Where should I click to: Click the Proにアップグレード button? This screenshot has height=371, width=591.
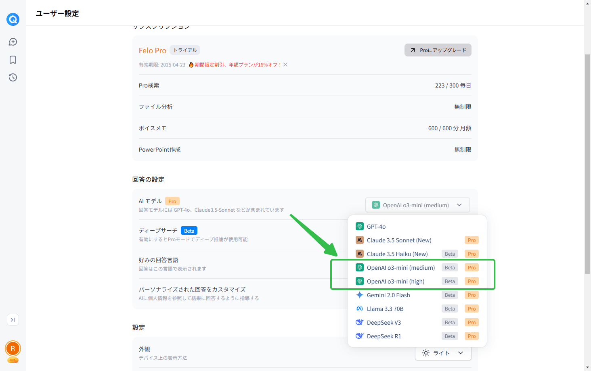(438, 50)
